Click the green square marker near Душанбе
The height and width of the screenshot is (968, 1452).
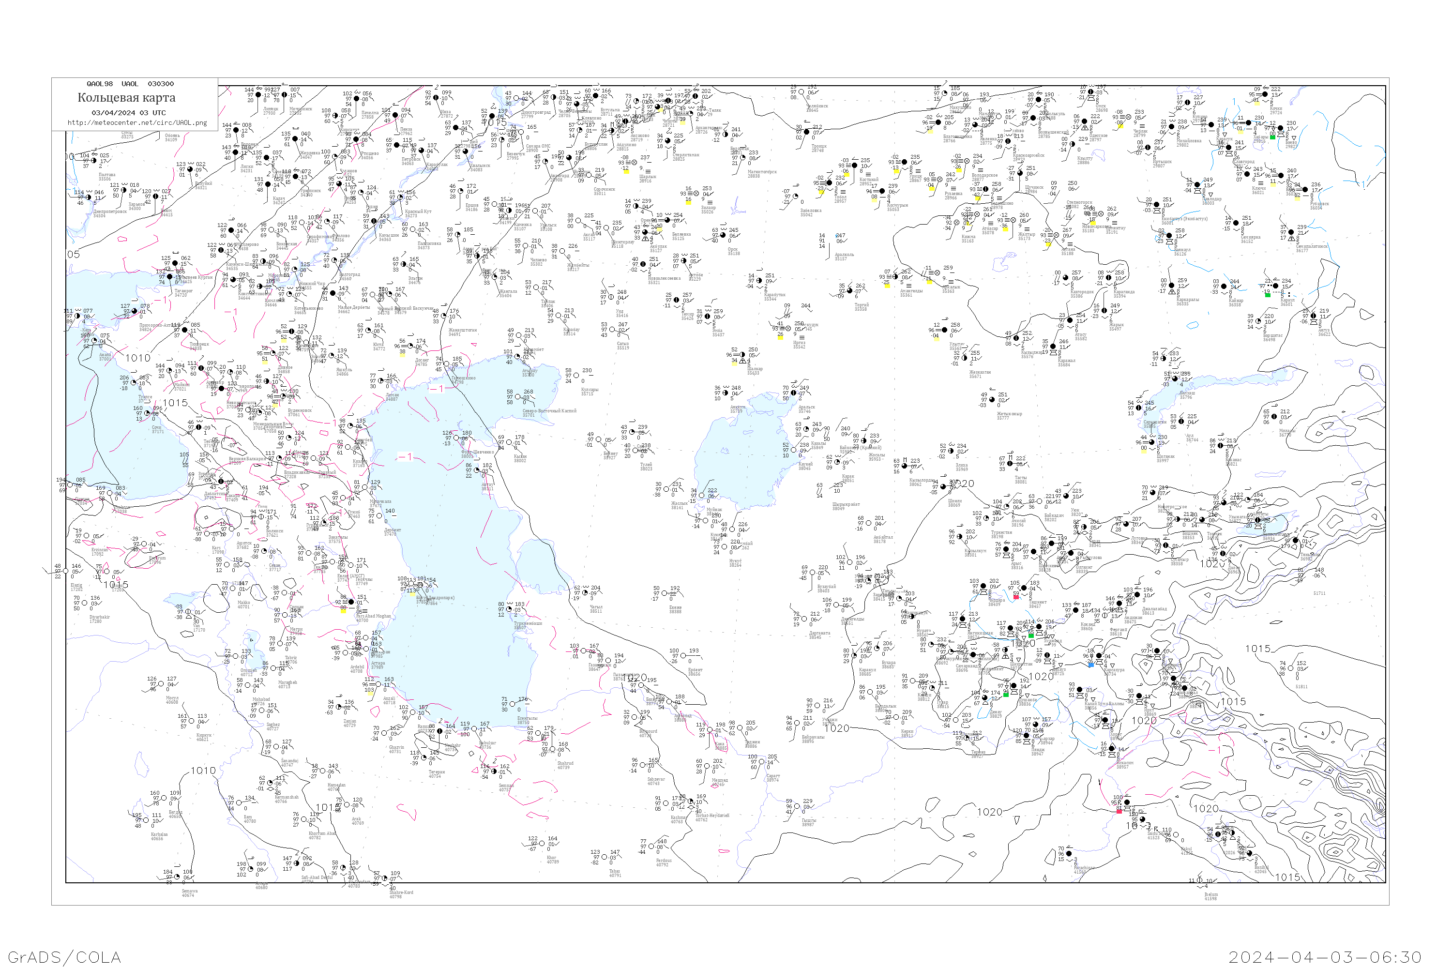point(1006,695)
